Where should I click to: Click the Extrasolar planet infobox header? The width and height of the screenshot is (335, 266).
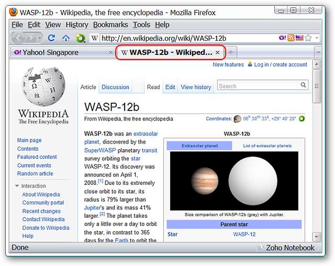click(x=199, y=146)
